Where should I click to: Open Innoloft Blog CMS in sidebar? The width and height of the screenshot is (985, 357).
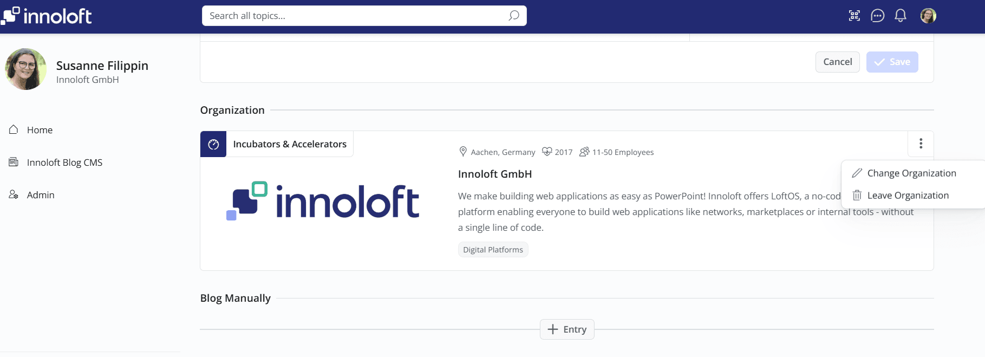(64, 163)
